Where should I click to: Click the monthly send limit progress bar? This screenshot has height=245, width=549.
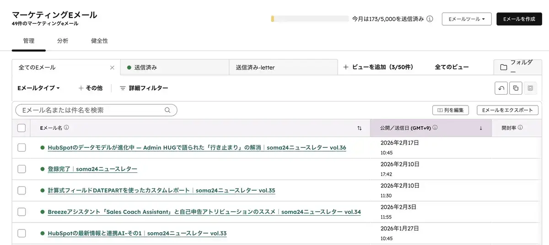pos(310,19)
